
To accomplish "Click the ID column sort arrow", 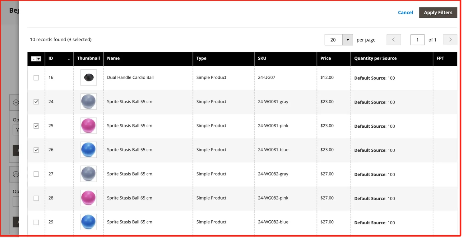I will (69, 58).
